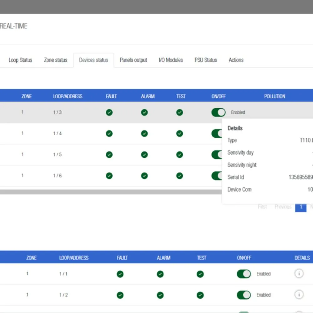The image size is (313, 313).
Task: Click the REAL-TIME page heading
Action: click(x=13, y=26)
